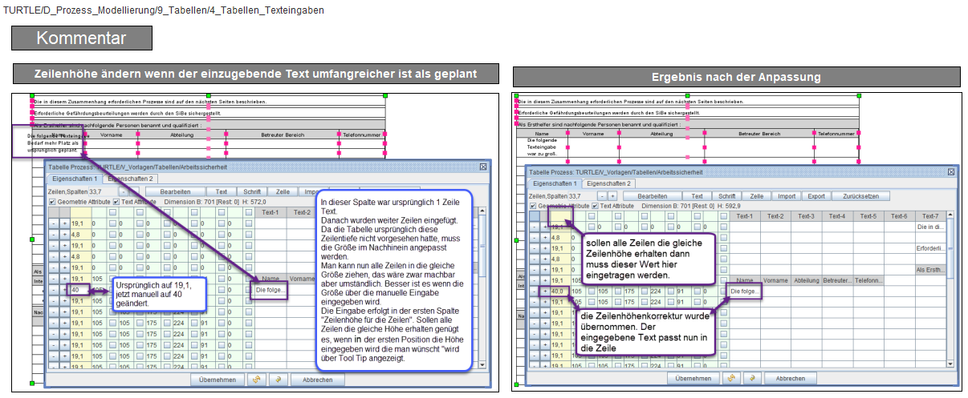Click refresh double-arrow icon in left dialog

pyautogui.click(x=257, y=380)
